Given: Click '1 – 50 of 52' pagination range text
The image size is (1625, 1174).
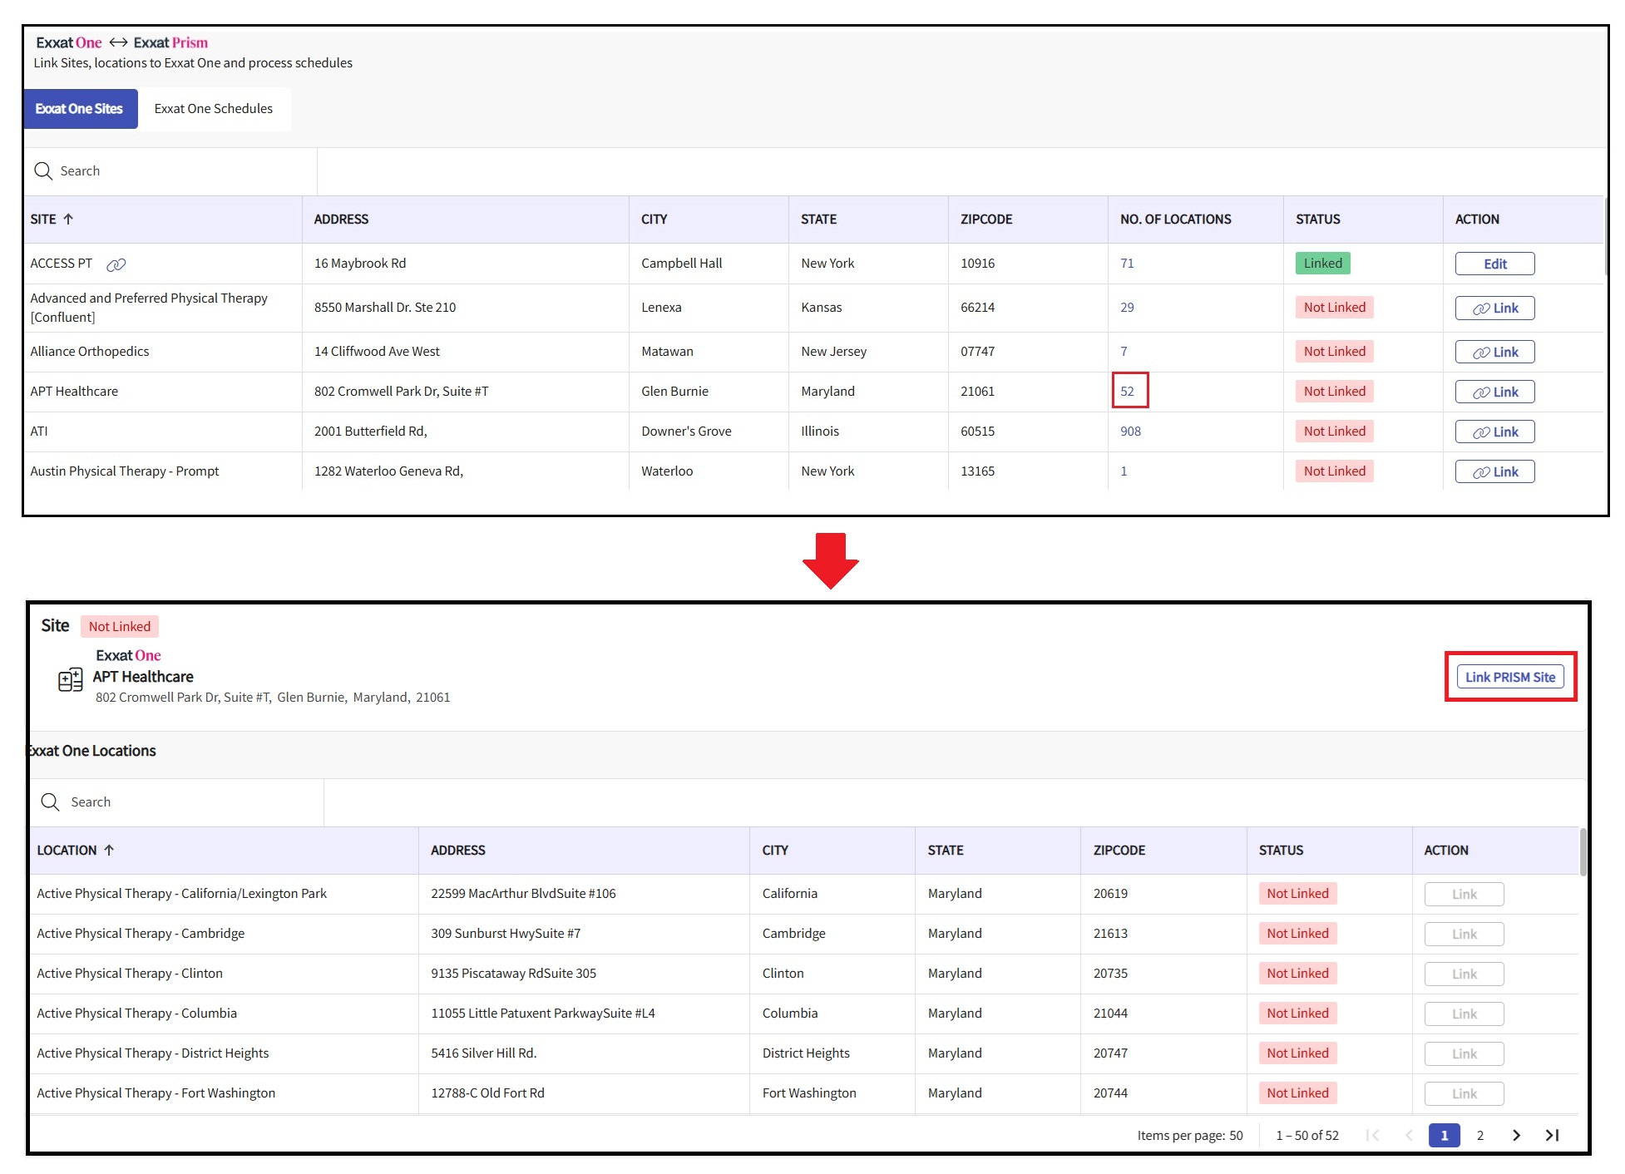Looking at the screenshot, I should click(1307, 1136).
